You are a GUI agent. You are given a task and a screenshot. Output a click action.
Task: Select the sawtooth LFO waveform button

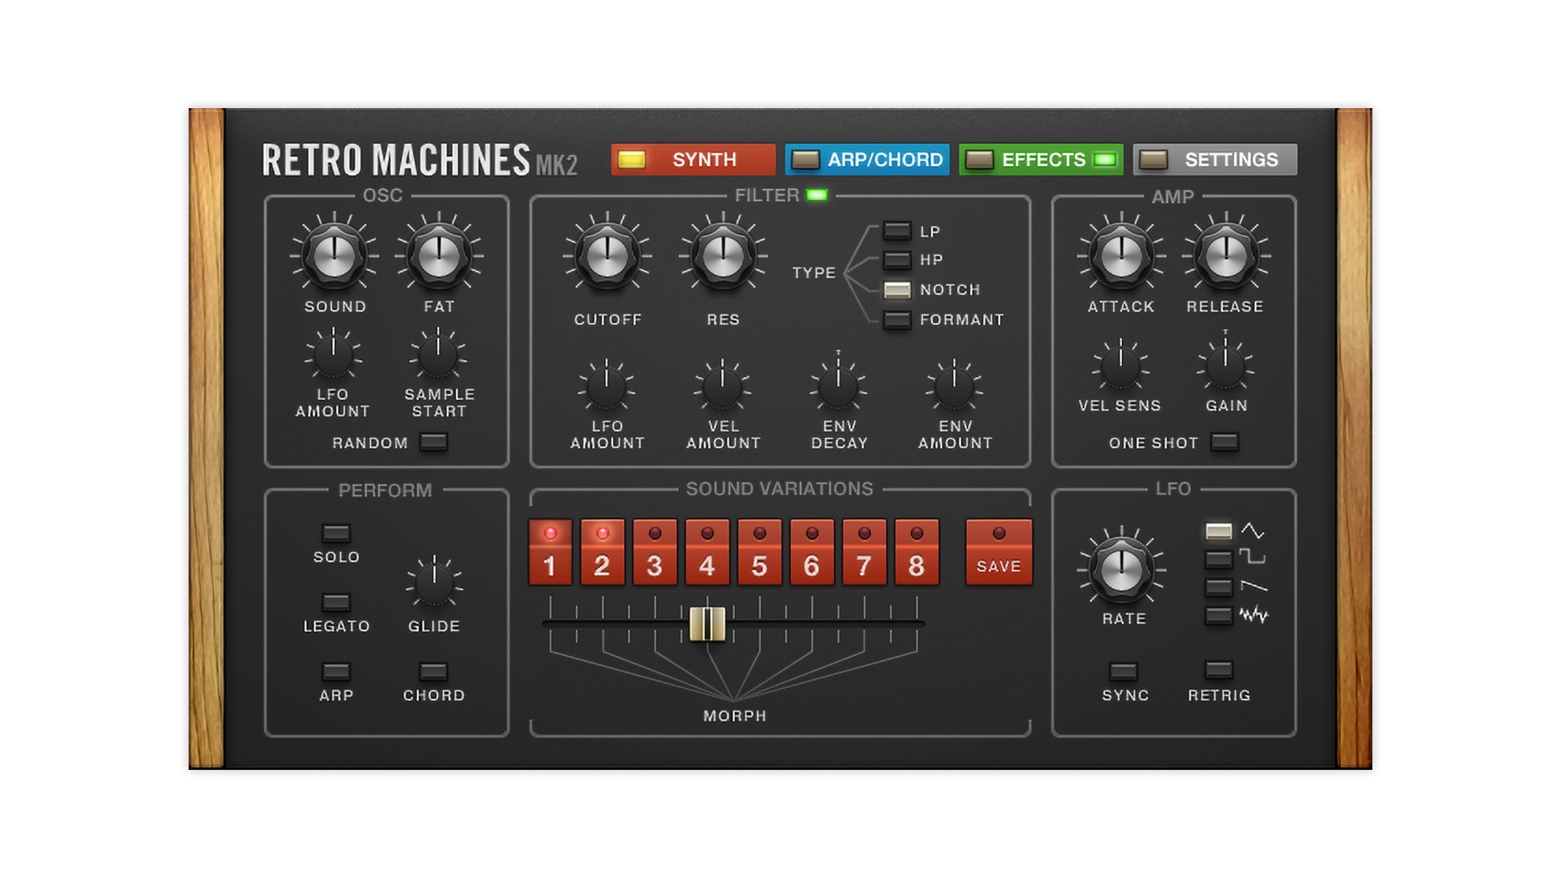[x=1218, y=587]
